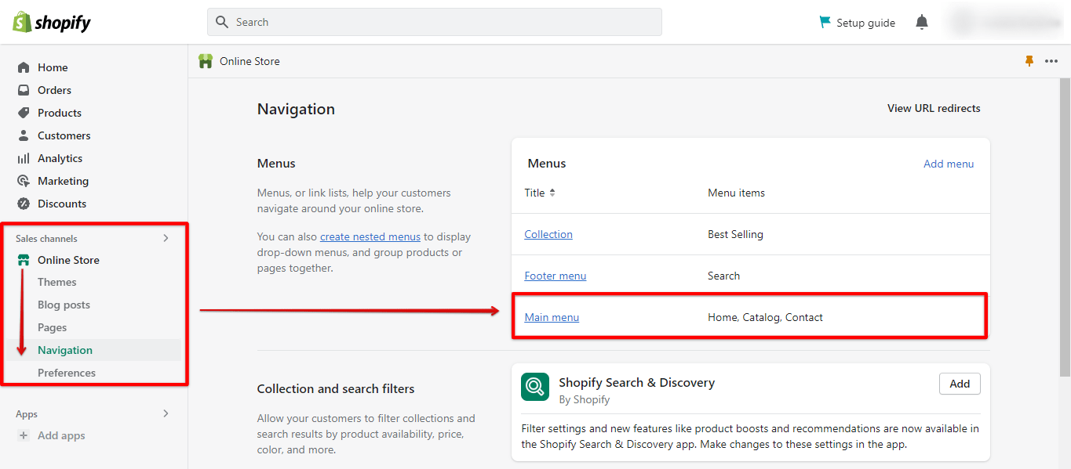The width and height of the screenshot is (1071, 469).
Task: Click the orange pin icon
Action: [1029, 61]
